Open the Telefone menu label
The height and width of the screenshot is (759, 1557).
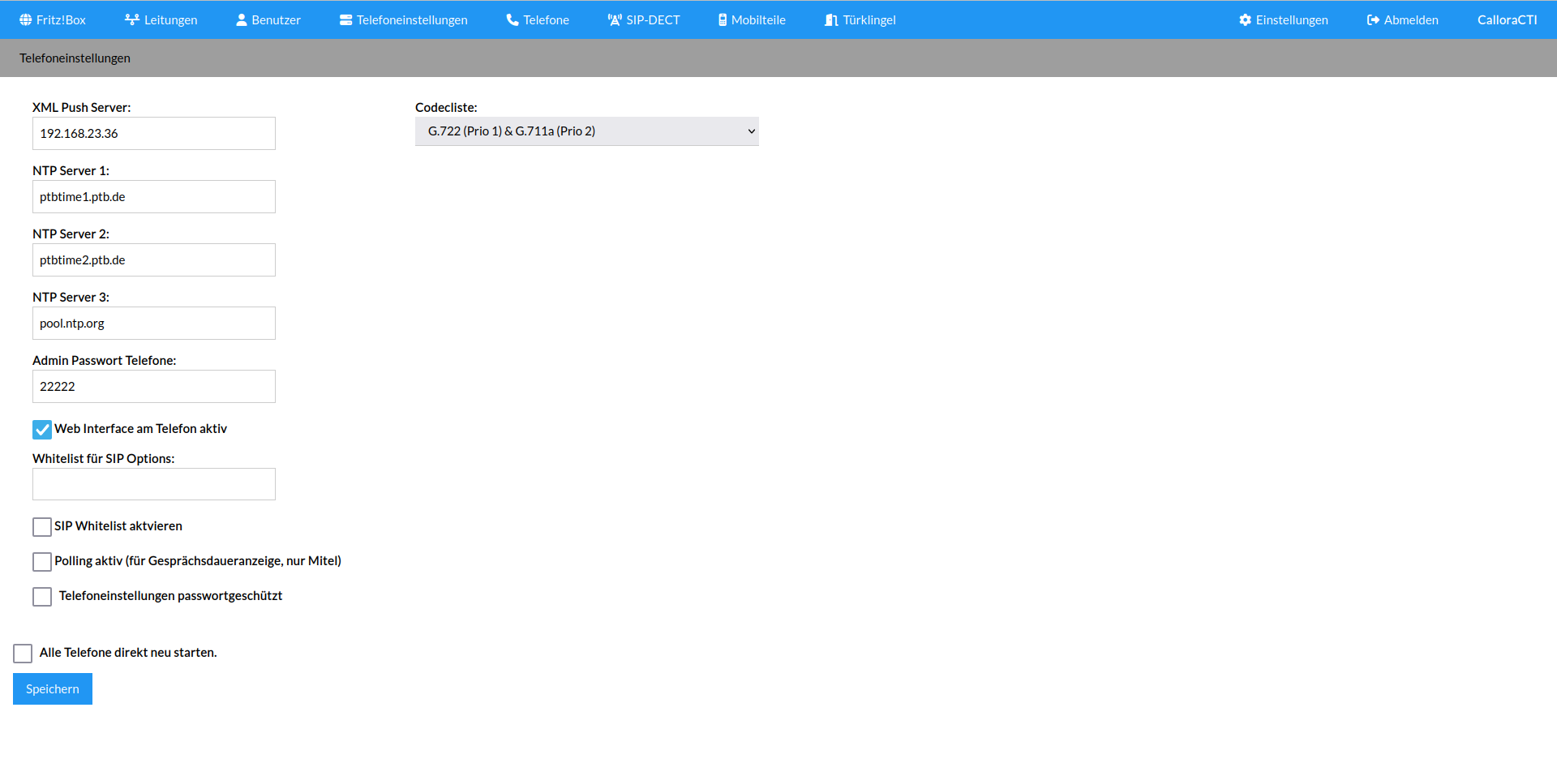[547, 19]
